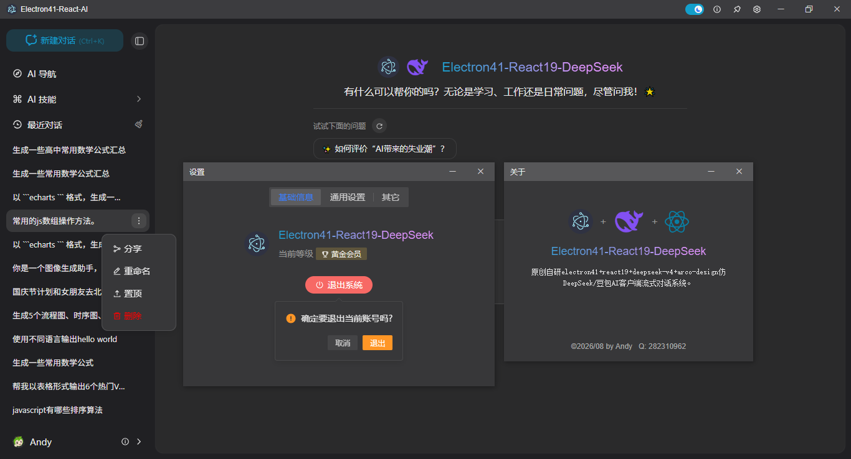
Task: Click the DeepSeek whale logo in the main header
Action: [417, 67]
